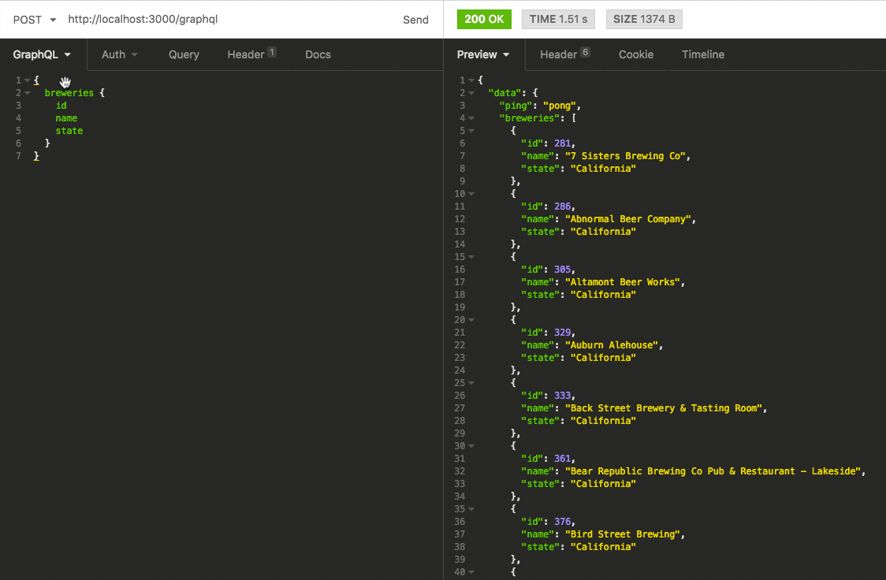Click the "pong" value in response

pos(560,106)
